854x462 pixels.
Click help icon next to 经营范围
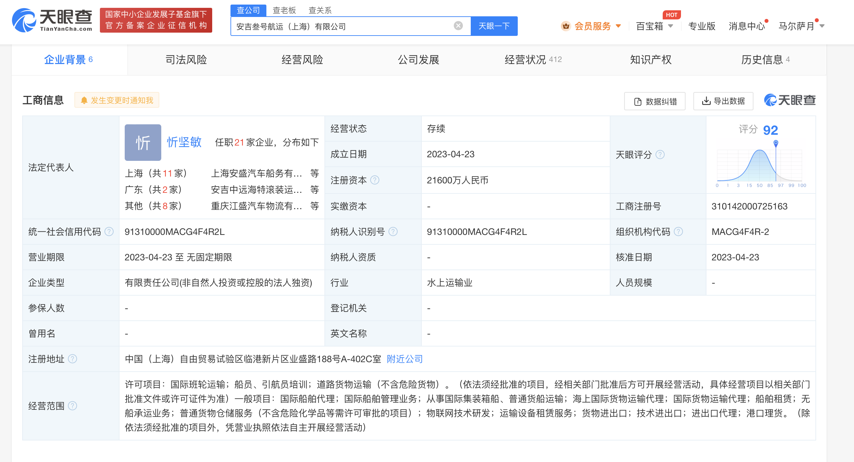point(72,406)
